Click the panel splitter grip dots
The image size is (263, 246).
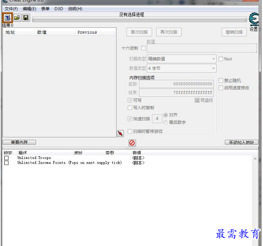[131, 148]
